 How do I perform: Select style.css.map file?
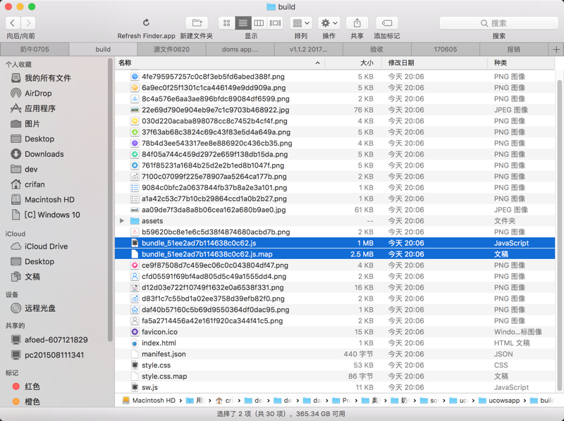click(335, 377)
